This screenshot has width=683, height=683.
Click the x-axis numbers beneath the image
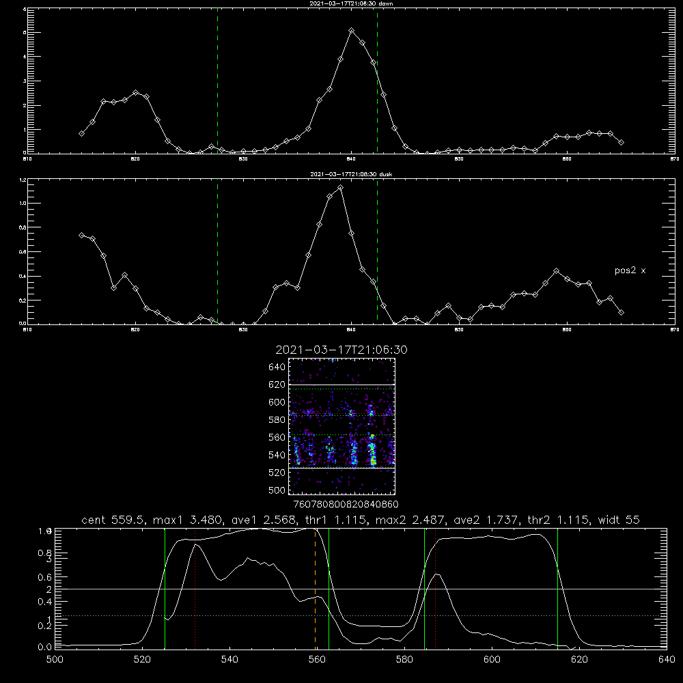346,504
